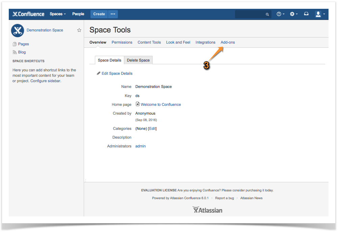Screen dimensions: 340x233
Task: Click the search magnifier icon
Action: [x=267, y=14]
